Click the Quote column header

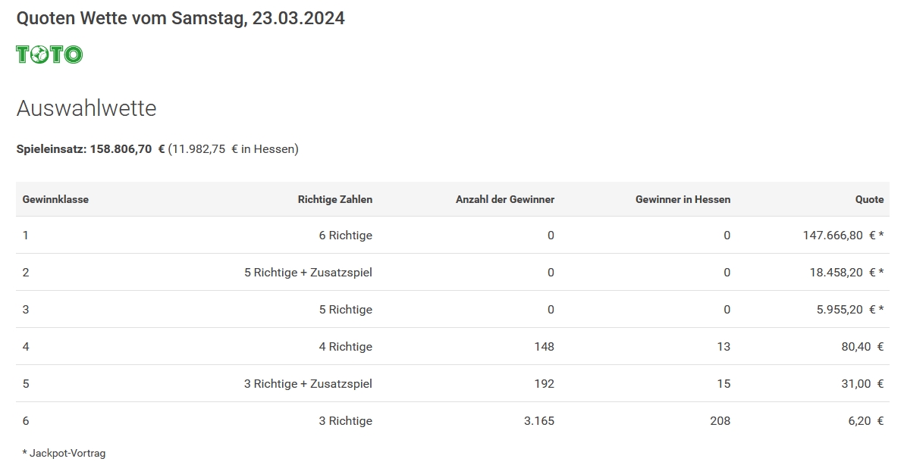tap(869, 200)
